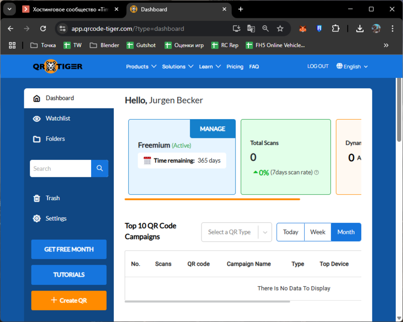Click the Trash bin icon in sidebar

tap(37, 198)
